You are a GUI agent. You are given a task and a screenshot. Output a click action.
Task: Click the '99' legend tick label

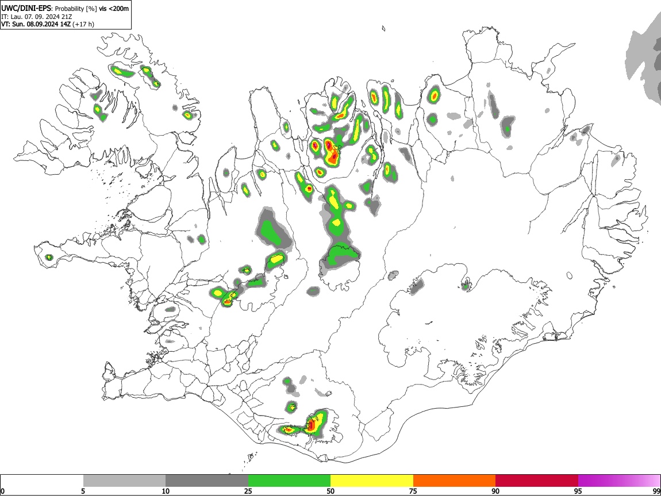pyautogui.click(x=656, y=491)
